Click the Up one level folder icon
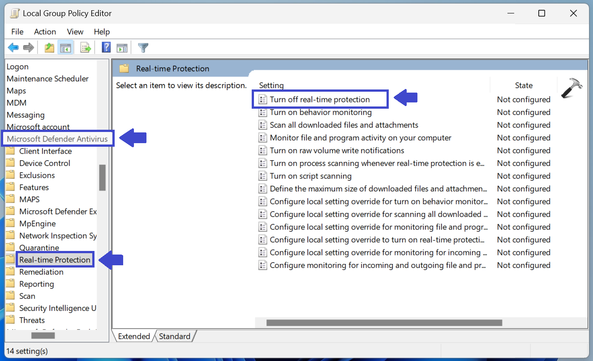 point(49,47)
